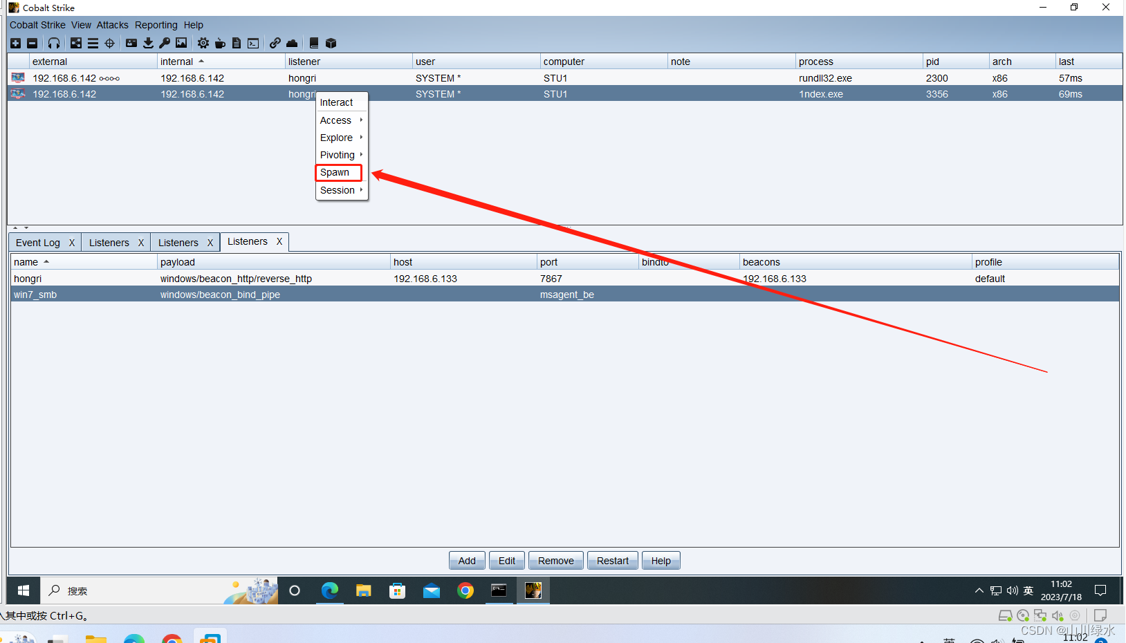This screenshot has height=643, width=1126.
Task: Close the currently active Listeners tab
Action: (279, 241)
